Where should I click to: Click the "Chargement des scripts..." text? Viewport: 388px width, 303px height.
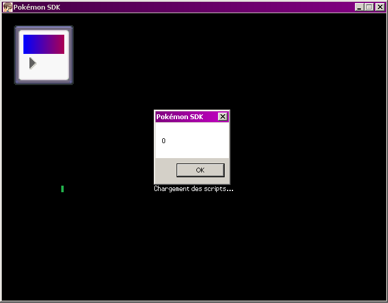[x=193, y=189]
